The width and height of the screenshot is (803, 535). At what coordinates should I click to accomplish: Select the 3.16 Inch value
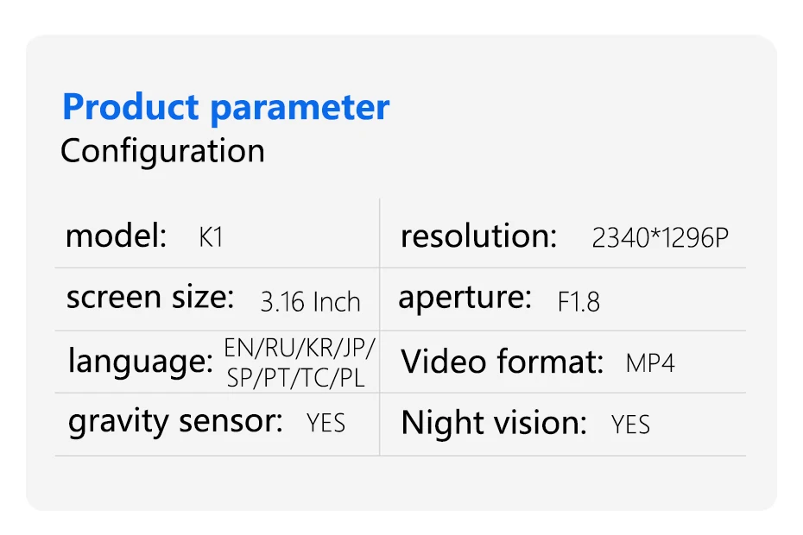point(310,302)
